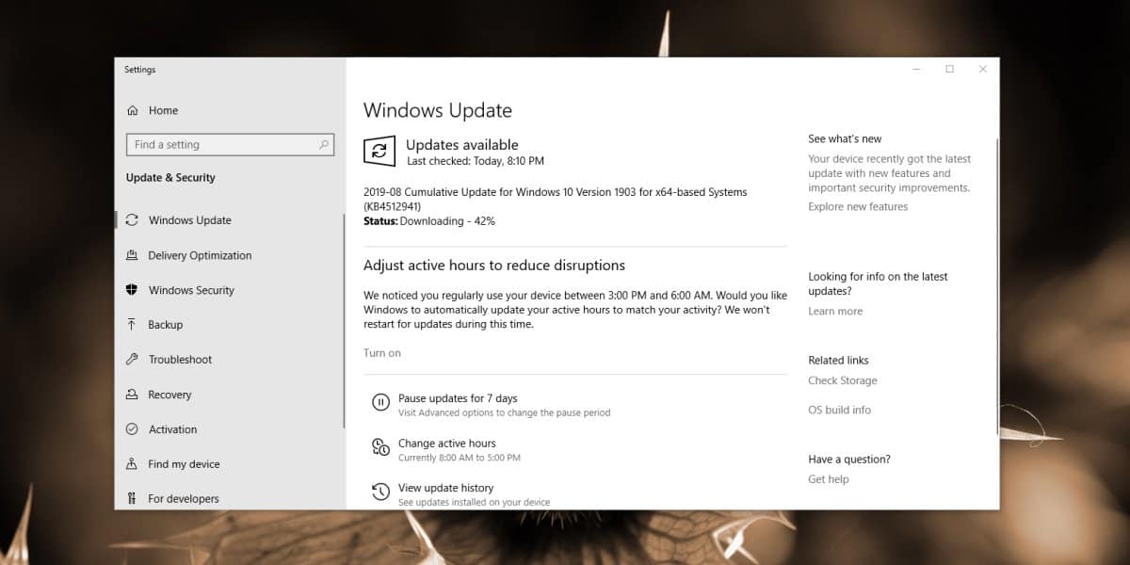Click the Recovery icon

132,395
